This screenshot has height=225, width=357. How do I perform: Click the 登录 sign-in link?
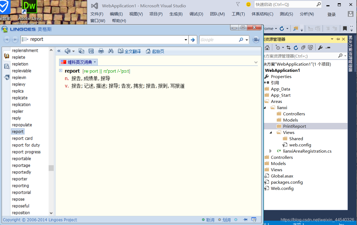pos(332,15)
